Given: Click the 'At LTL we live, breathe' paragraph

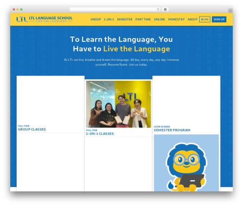Looking at the screenshot, I should click(121, 62).
